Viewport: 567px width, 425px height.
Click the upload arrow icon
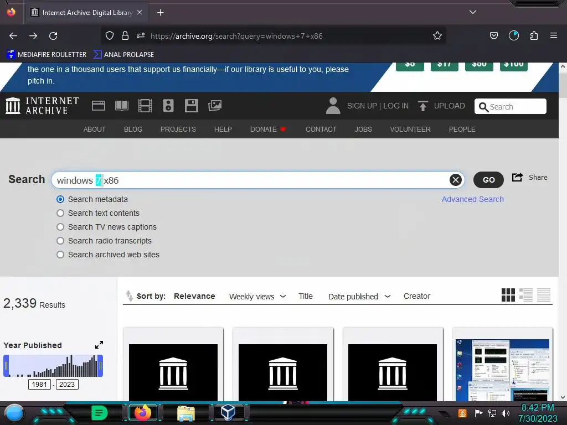422,106
